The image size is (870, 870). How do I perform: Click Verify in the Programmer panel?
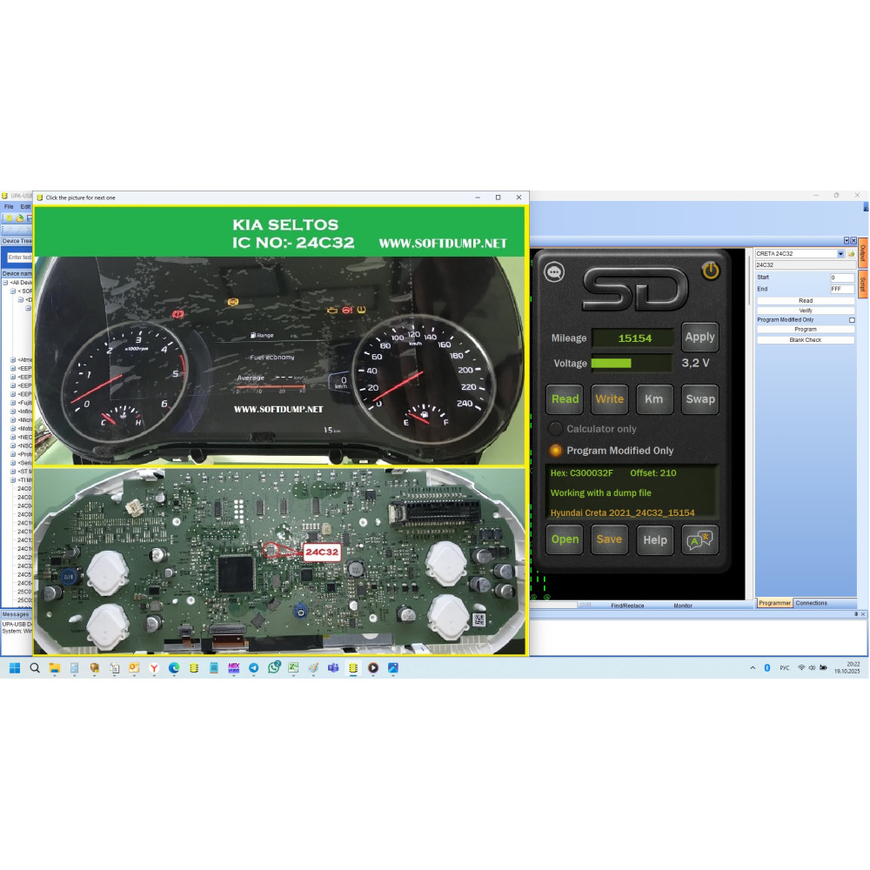(805, 311)
